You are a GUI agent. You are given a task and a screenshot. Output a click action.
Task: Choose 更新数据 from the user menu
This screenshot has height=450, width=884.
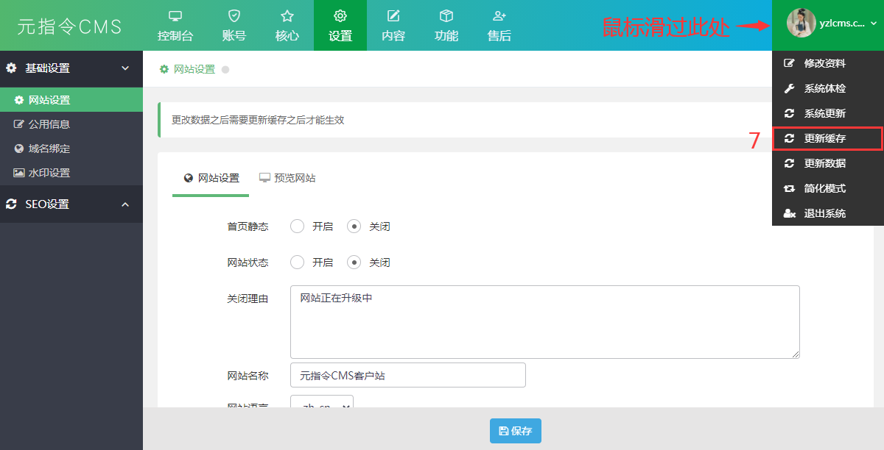(828, 163)
